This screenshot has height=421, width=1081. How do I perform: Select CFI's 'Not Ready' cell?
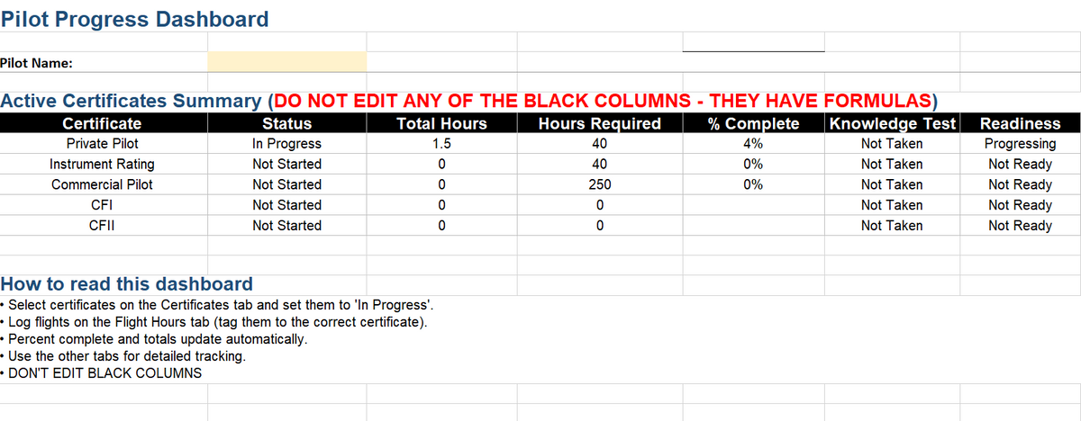coord(1020,205)
